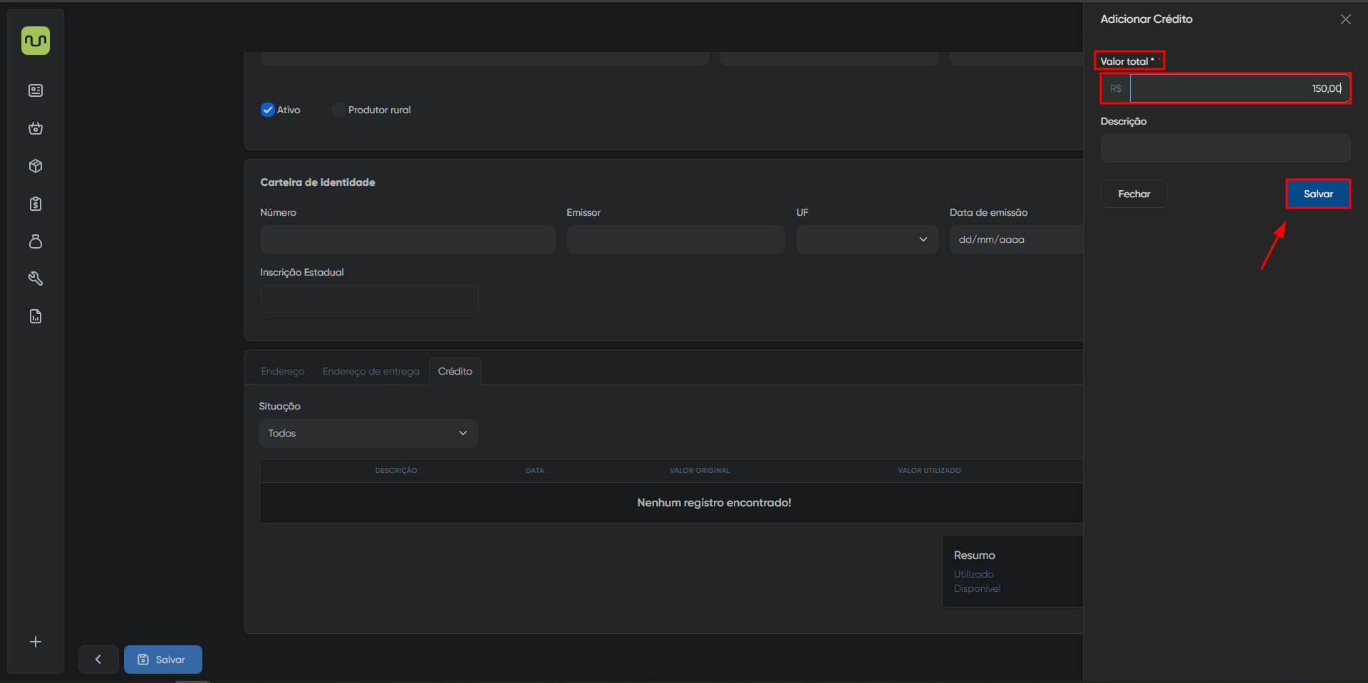
Task: Switch to the Endereço de entrega tab
Action: click(370, 371)
